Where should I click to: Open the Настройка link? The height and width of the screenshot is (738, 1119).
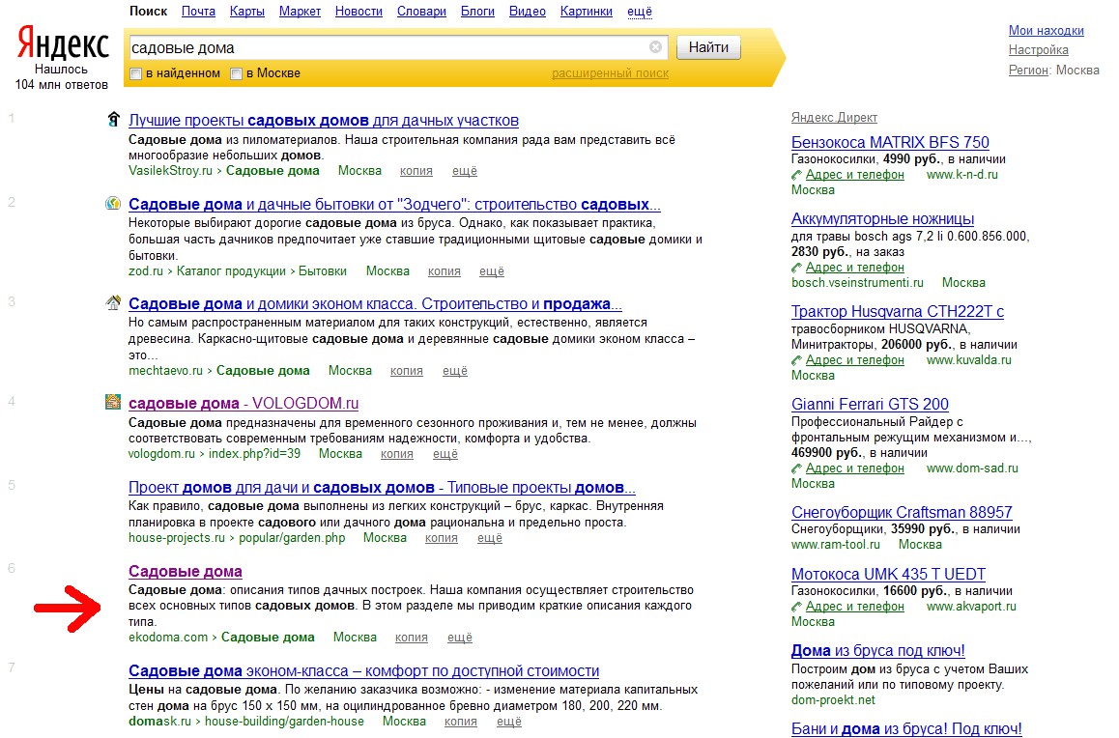tap(1039, 50)
